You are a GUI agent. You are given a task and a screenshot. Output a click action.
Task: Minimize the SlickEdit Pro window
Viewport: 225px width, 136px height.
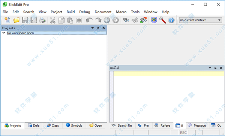click(x=193, y=4)
